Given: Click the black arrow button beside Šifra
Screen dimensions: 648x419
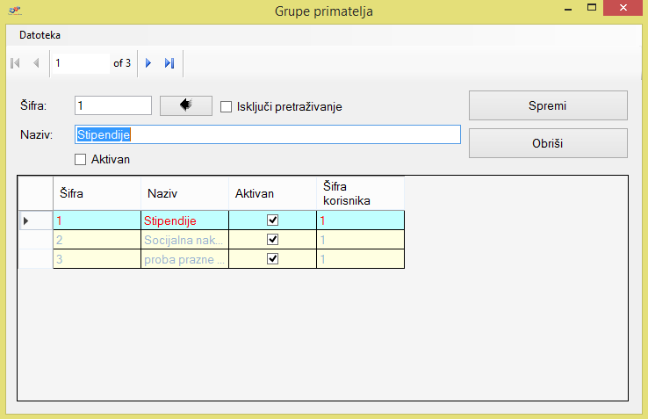Looking at the screenshot, I should coord(186,105).
